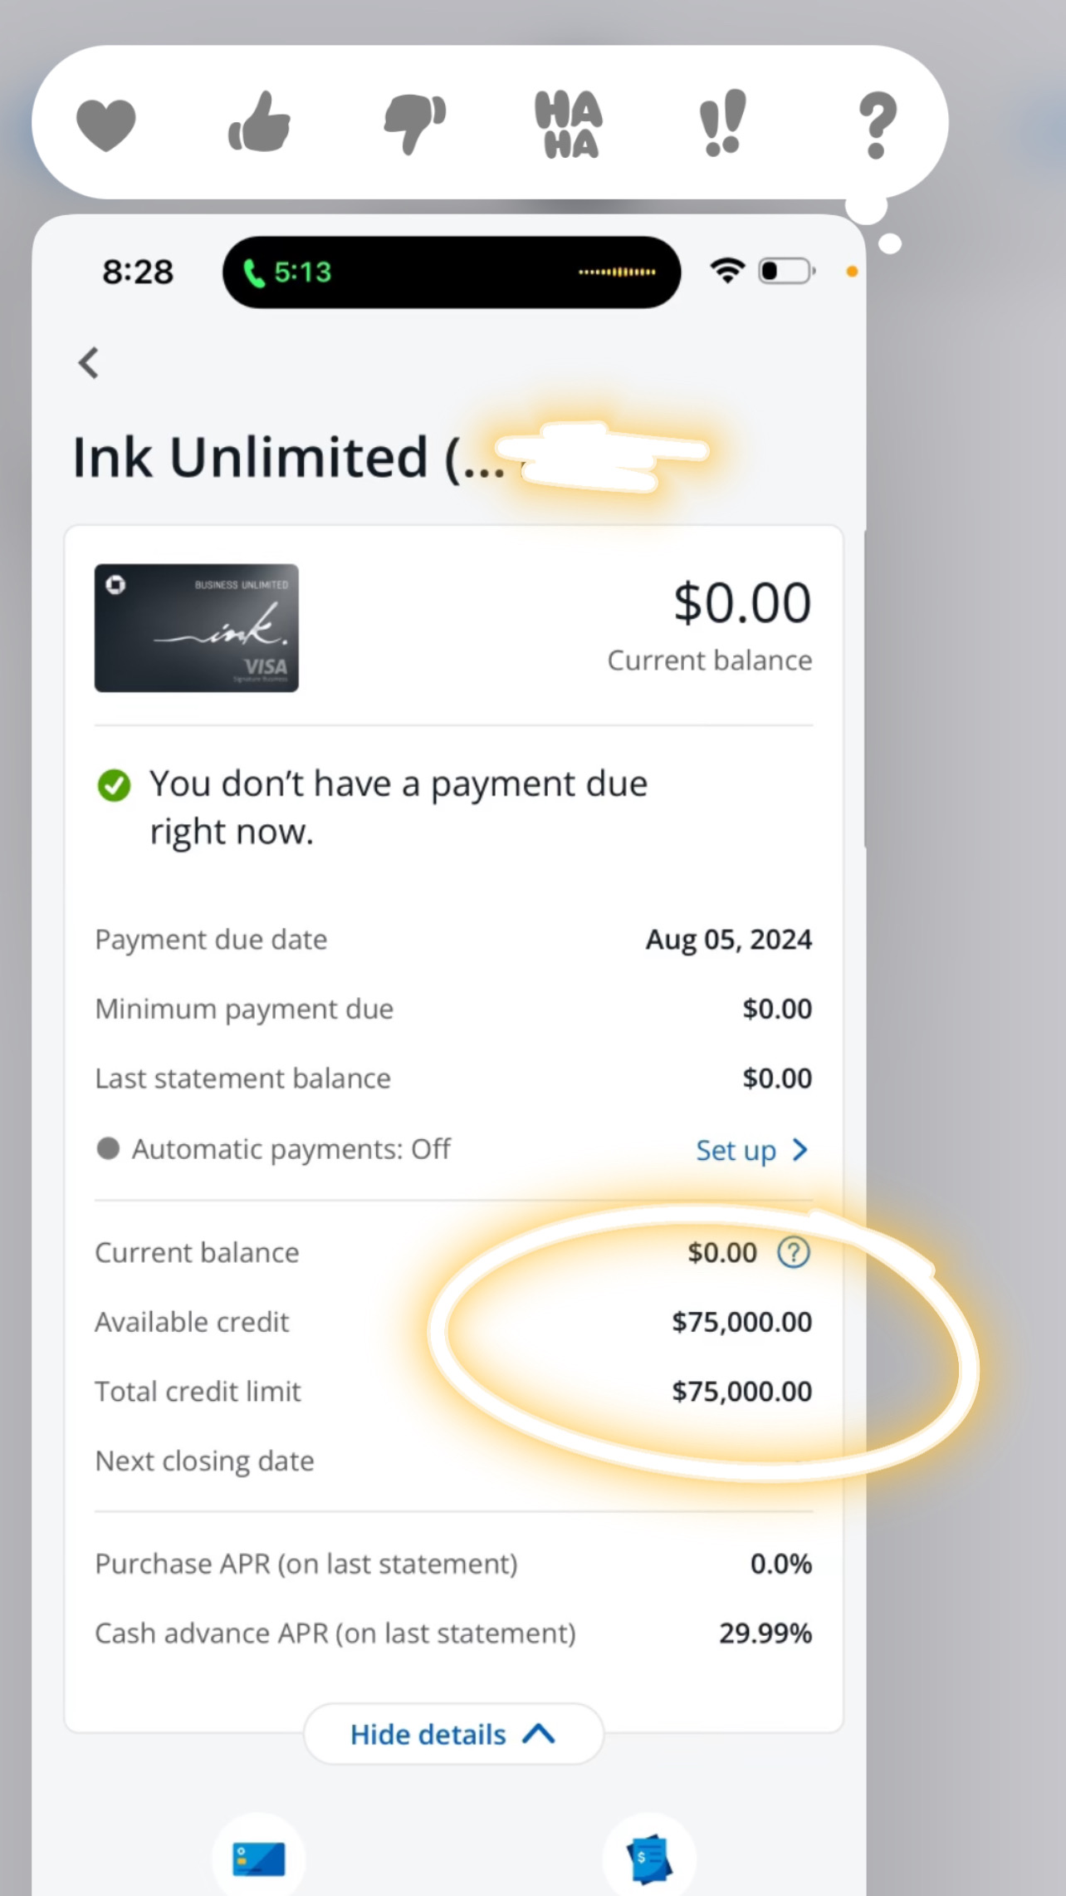Click the Set up autopay link

(736, 1150)
